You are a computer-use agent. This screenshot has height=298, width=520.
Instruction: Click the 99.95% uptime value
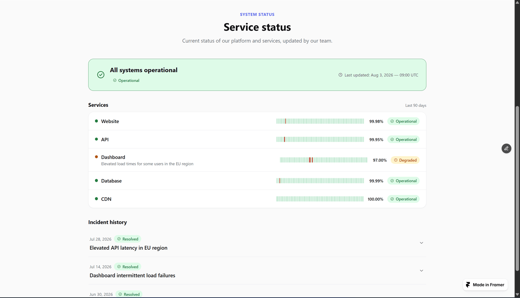click(376, 140)
